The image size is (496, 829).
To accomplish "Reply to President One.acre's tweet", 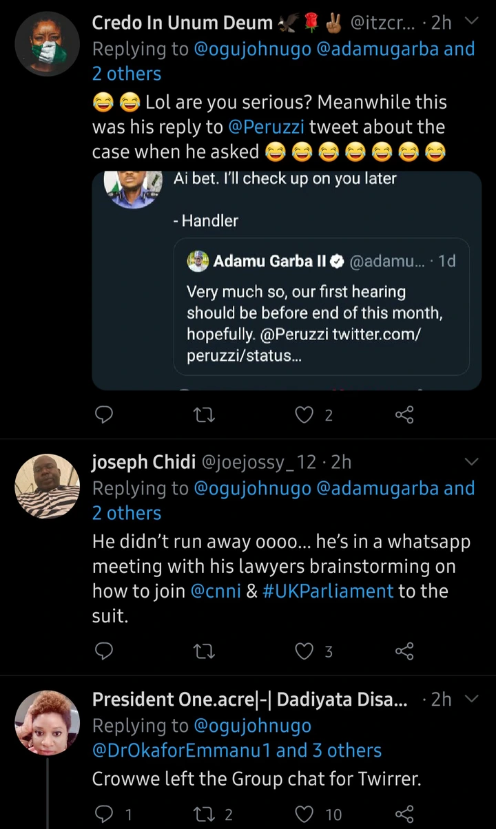I will 103,815.
